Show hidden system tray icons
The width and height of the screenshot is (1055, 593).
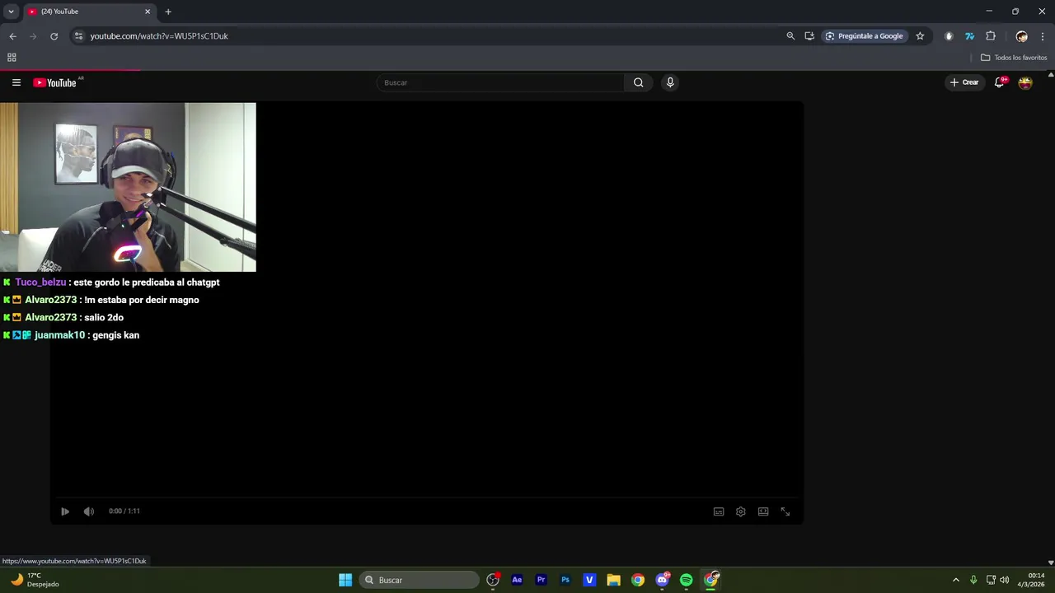(956, 580)
